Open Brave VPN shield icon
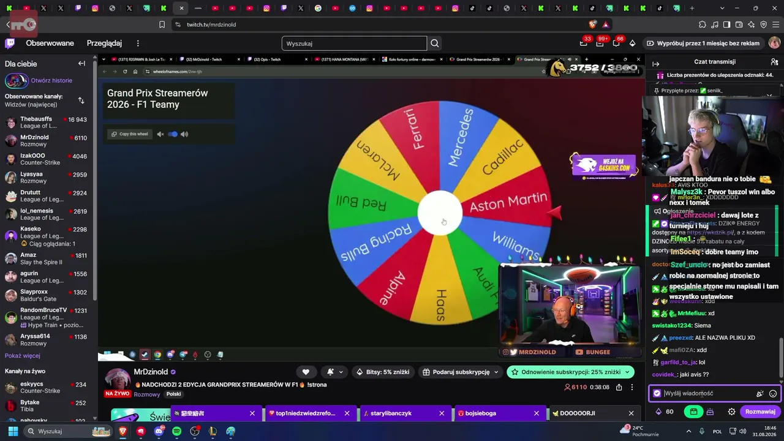The height and width of the screenshot is (441, 784). 764,24
